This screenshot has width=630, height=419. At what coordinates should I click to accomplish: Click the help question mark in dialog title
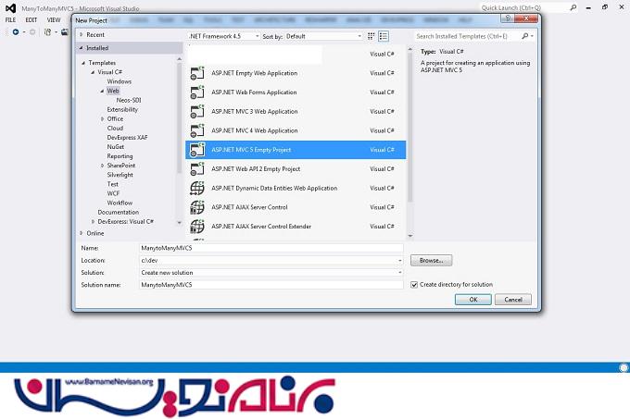tap(508, 18)
